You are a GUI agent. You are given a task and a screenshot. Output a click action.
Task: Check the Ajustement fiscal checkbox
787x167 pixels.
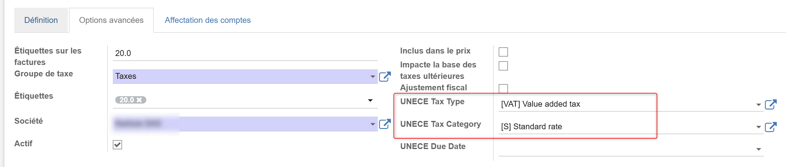pyautogui.click(x=503, y=88)
